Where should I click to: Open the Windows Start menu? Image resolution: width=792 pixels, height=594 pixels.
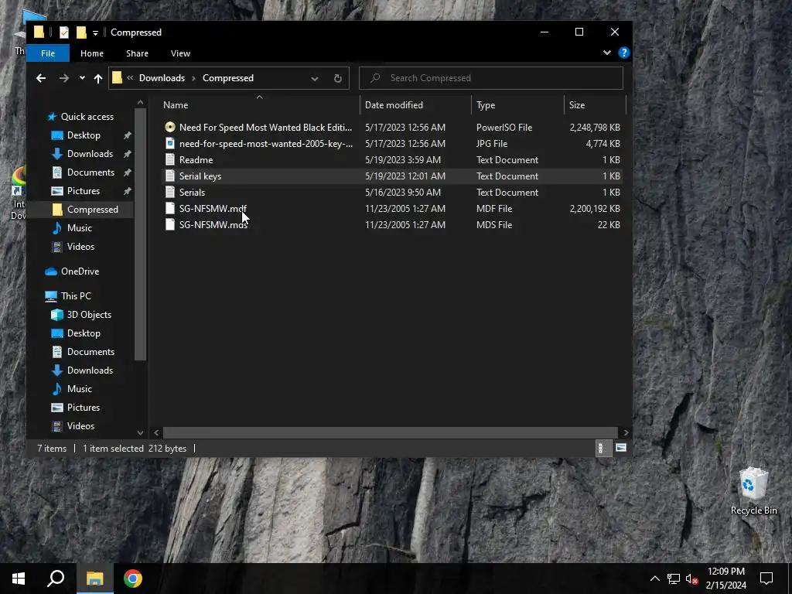[x=19, y=579]
